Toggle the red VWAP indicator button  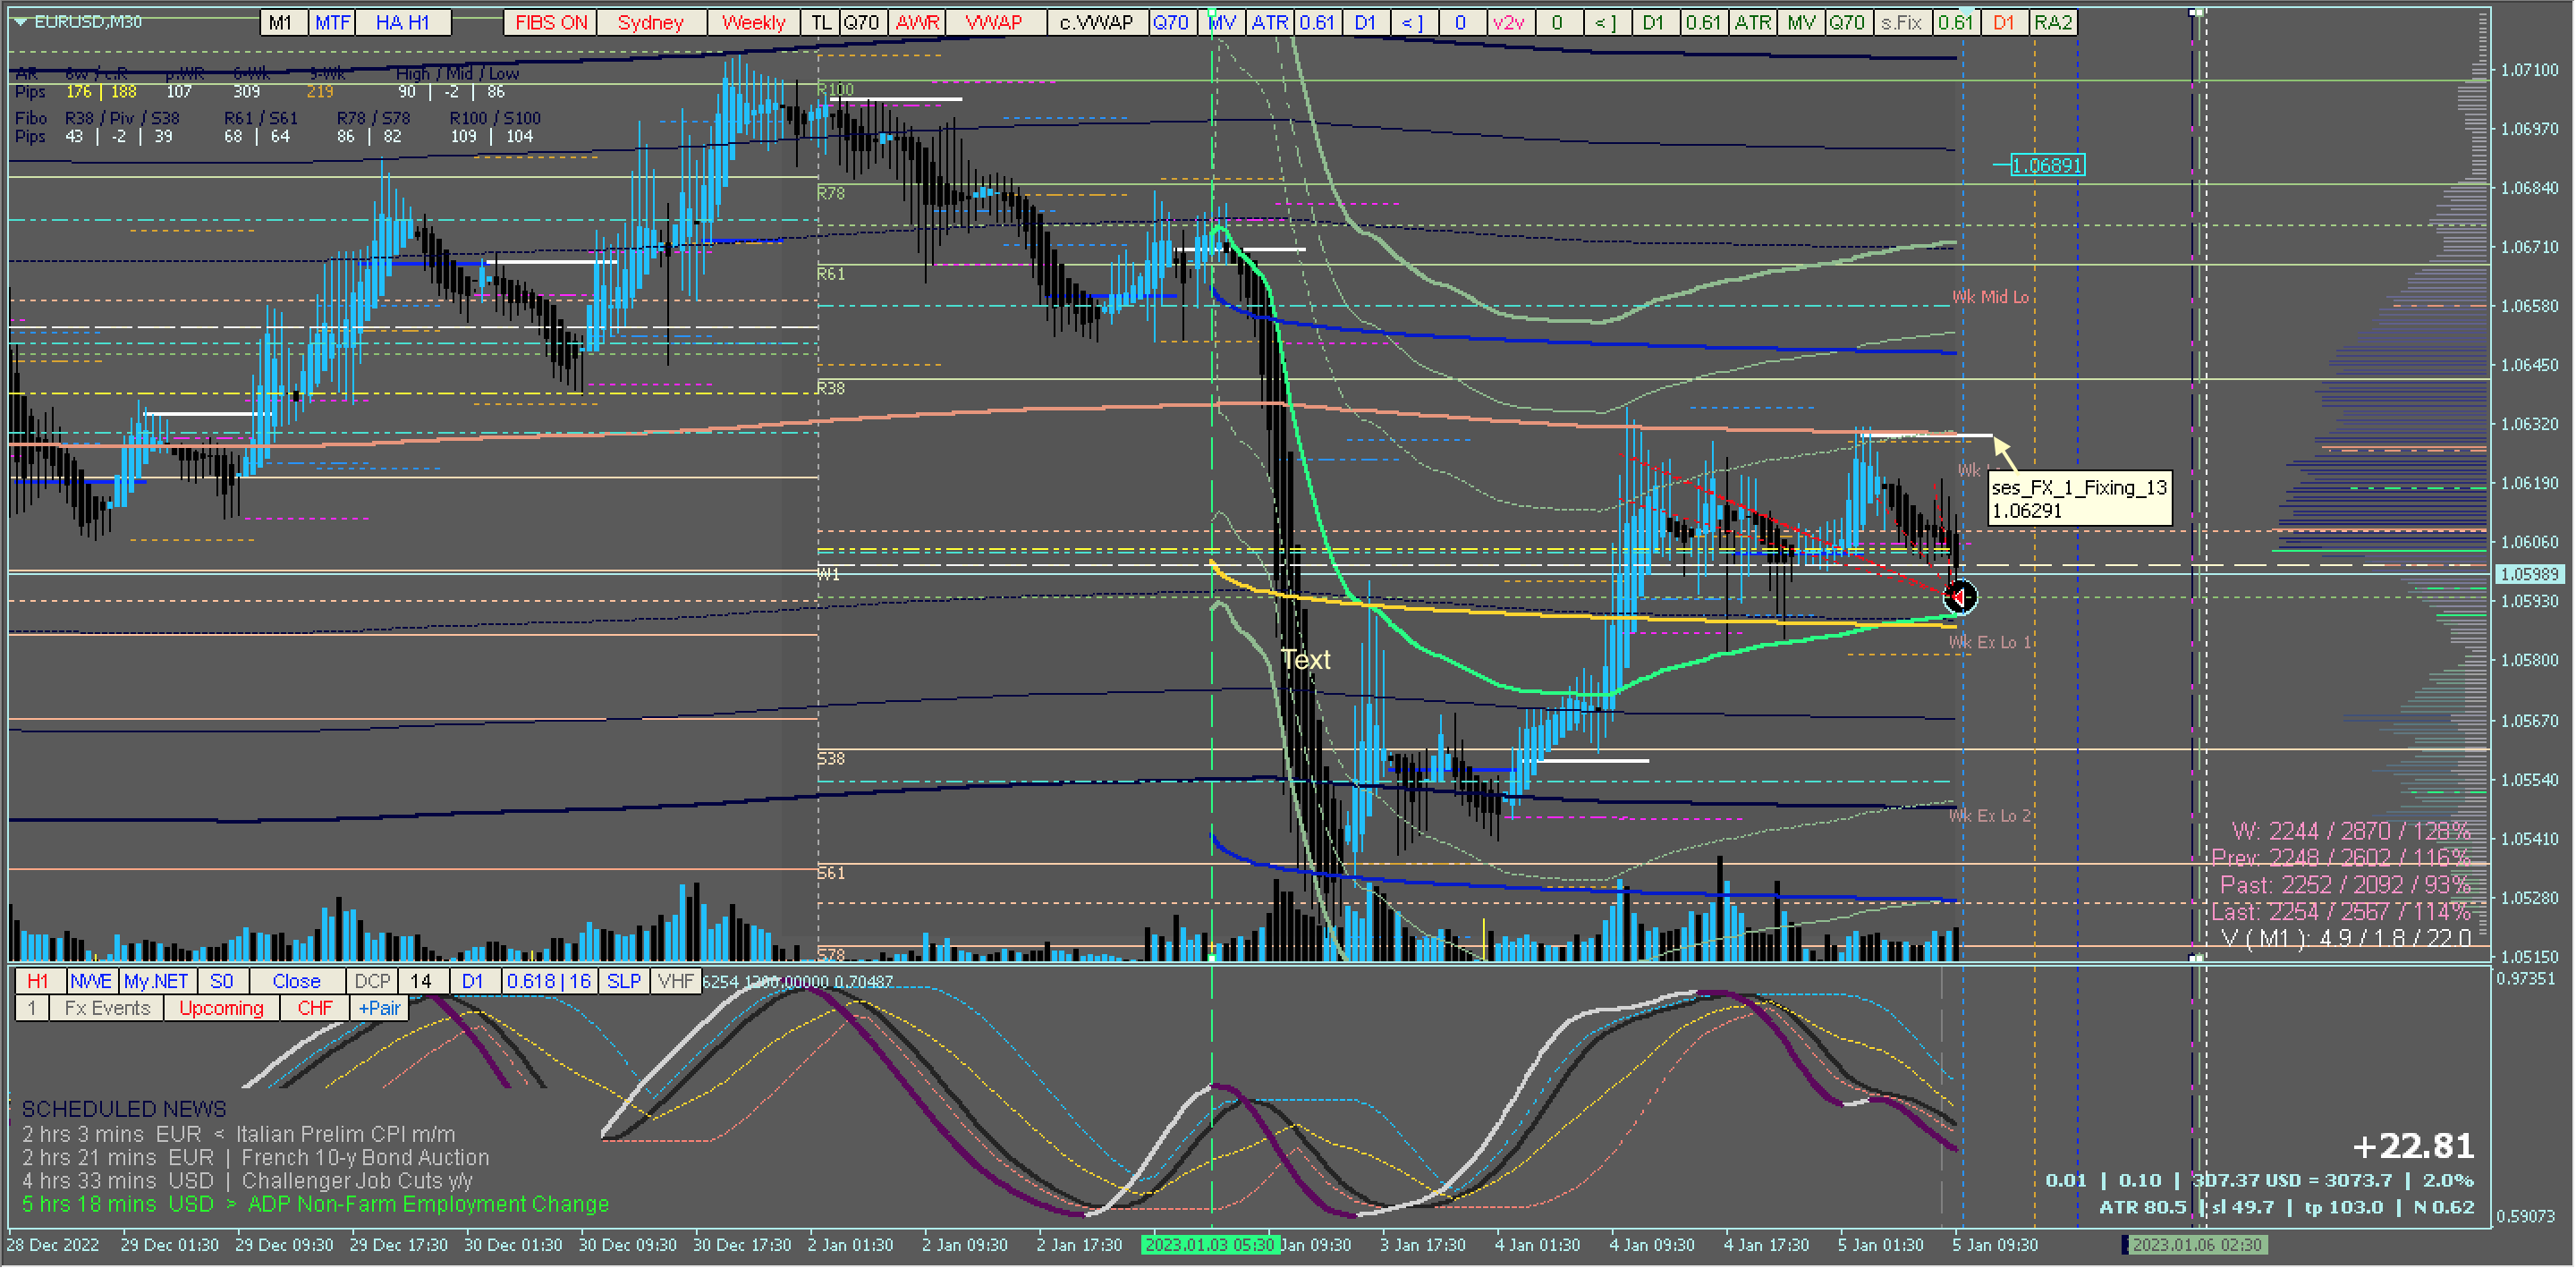click(x=993, y=22)
